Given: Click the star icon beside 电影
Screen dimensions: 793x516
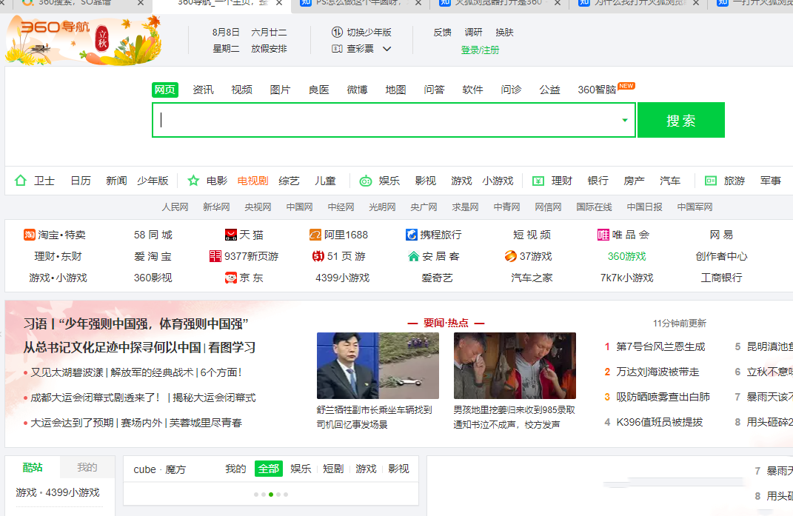Looking at the screenshot, I should click(x=193, y=181).
